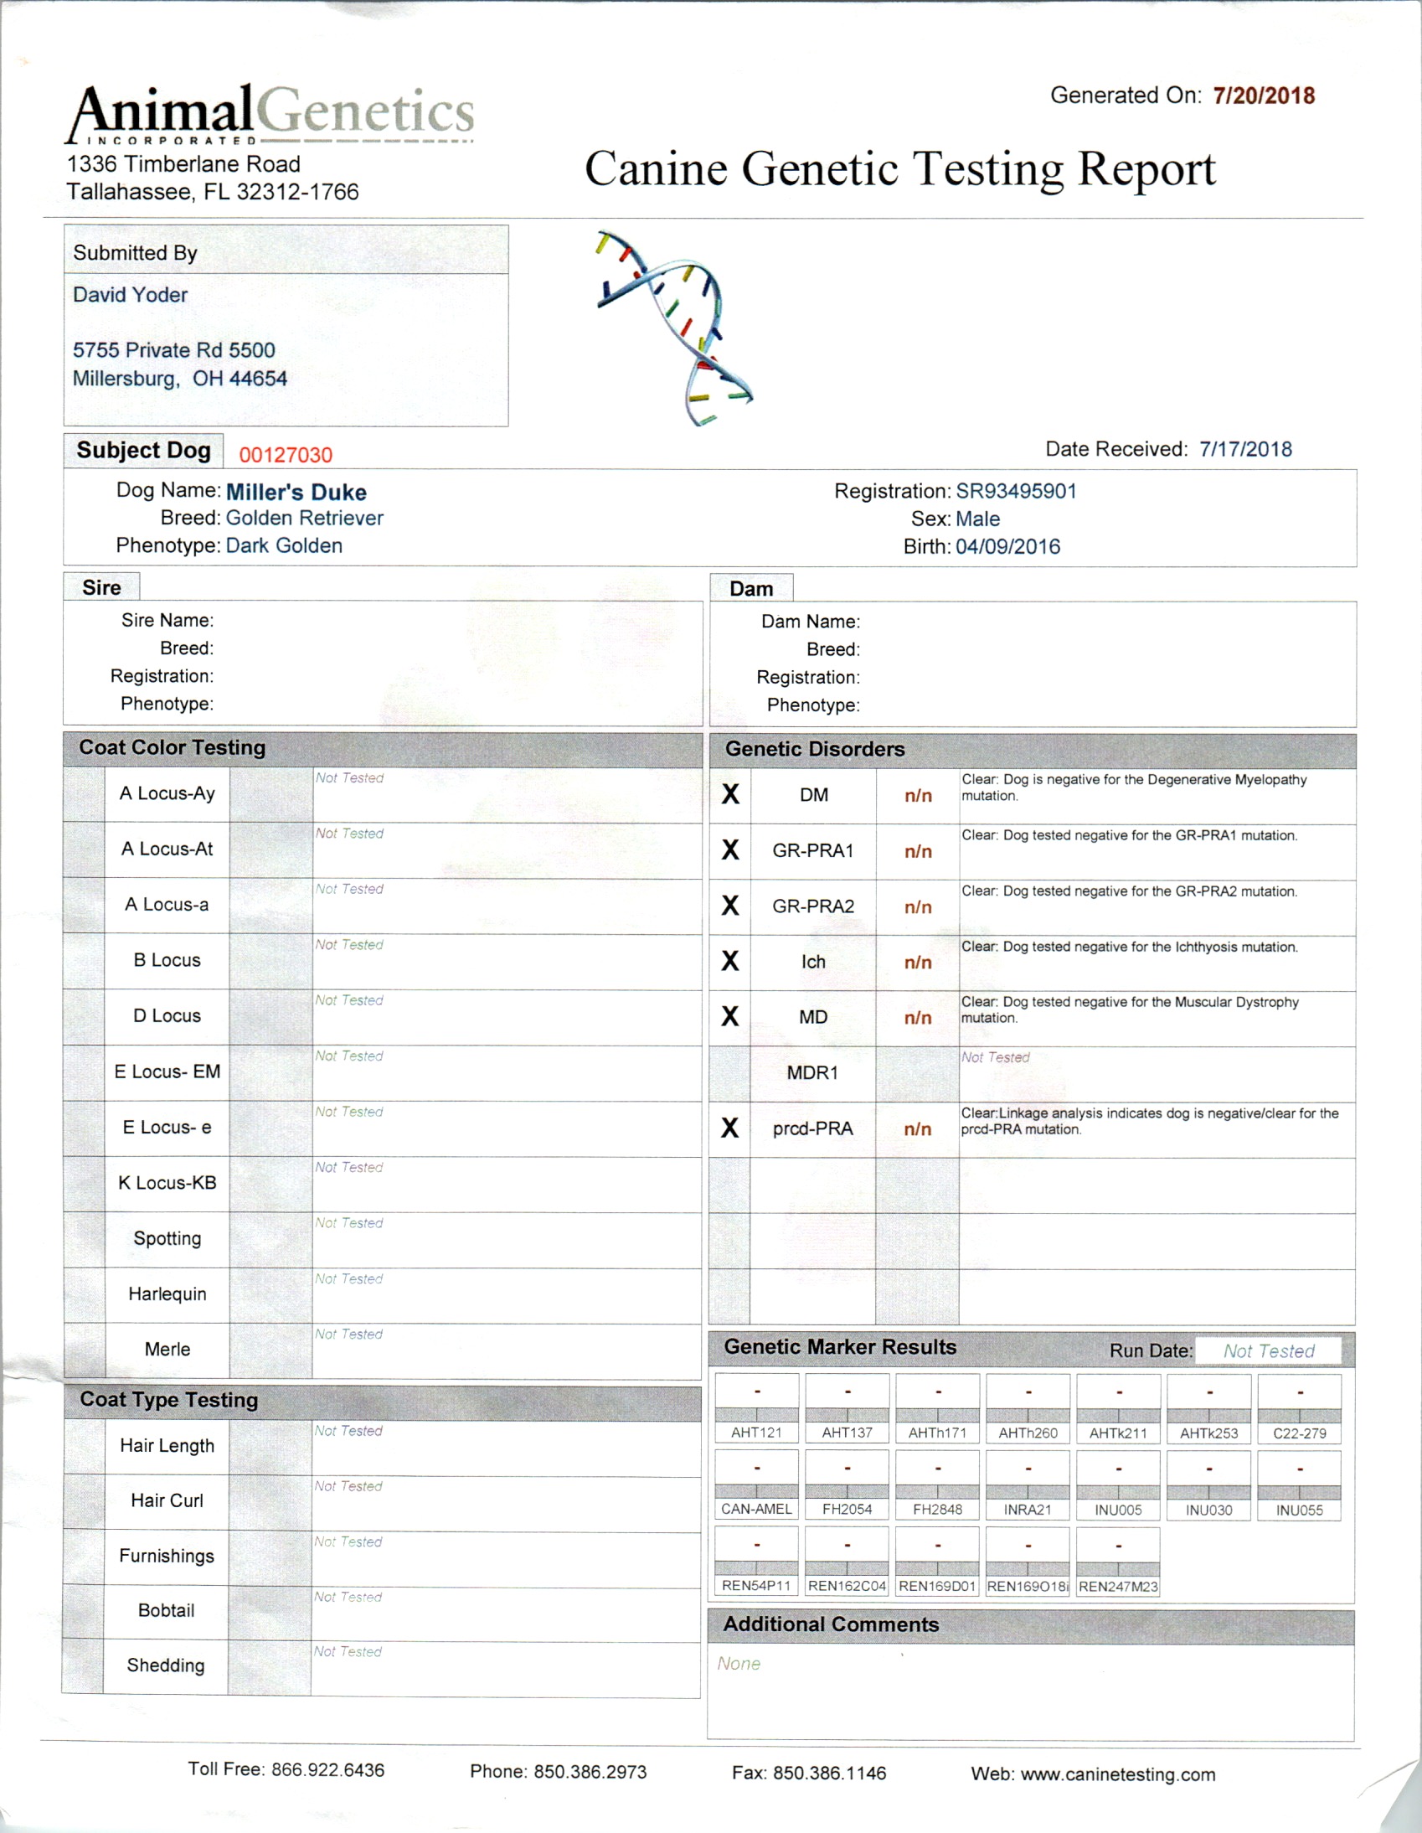Click the registration number SR93495901
This screenshot has height=1833, width=1422.
click(x=1016, y=491)
